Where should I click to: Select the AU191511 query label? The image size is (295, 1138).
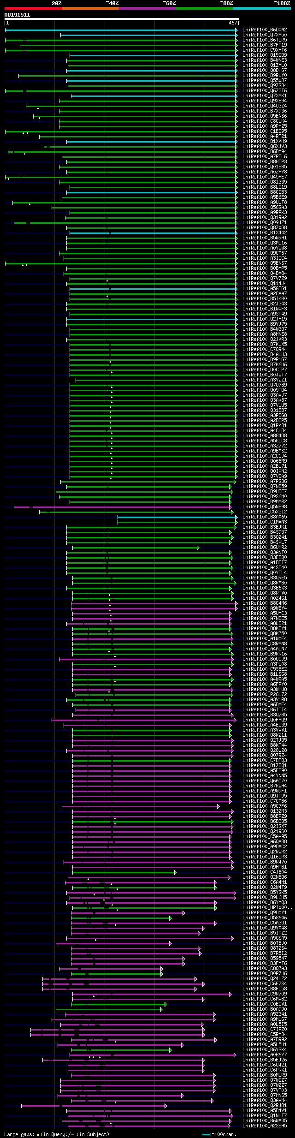[17, 15]
